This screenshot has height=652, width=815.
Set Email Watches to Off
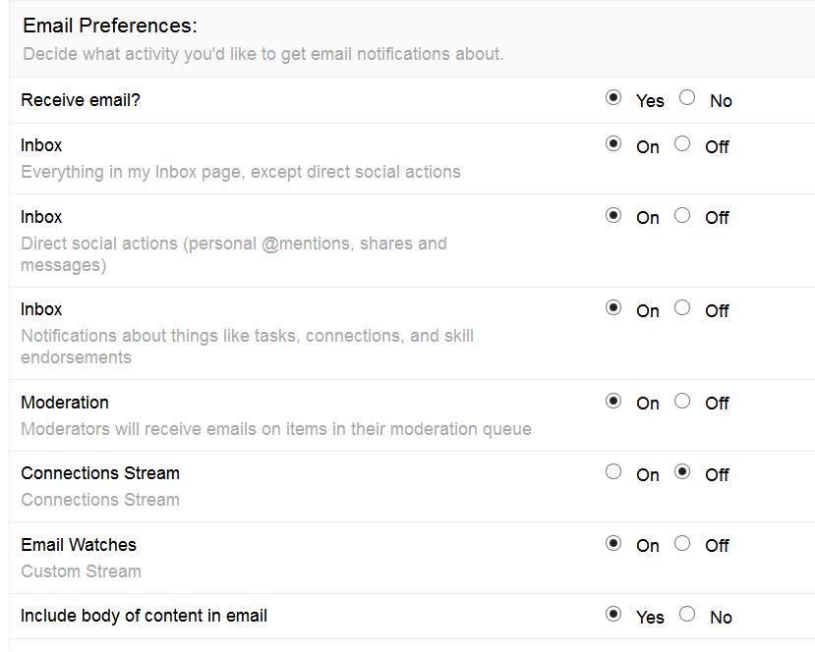[x=682, y=543]
